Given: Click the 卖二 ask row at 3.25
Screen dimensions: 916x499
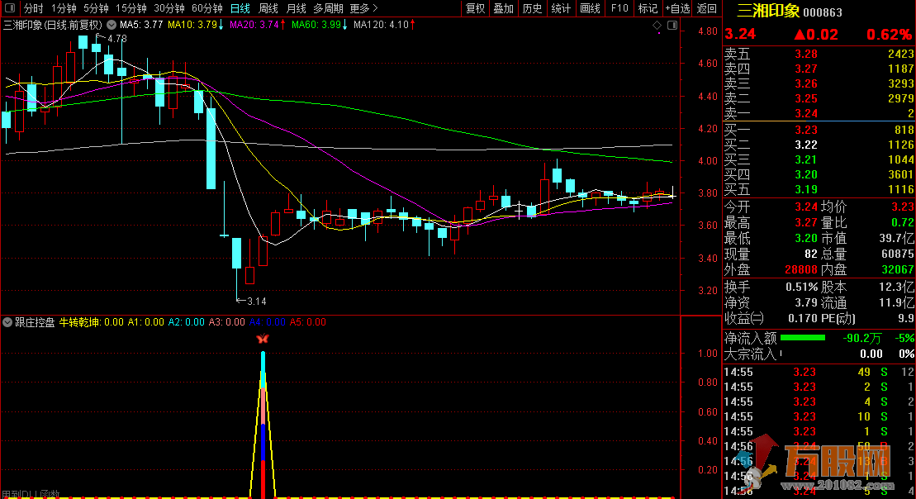Looking at the screenshot, I should [x=819, y=99].
